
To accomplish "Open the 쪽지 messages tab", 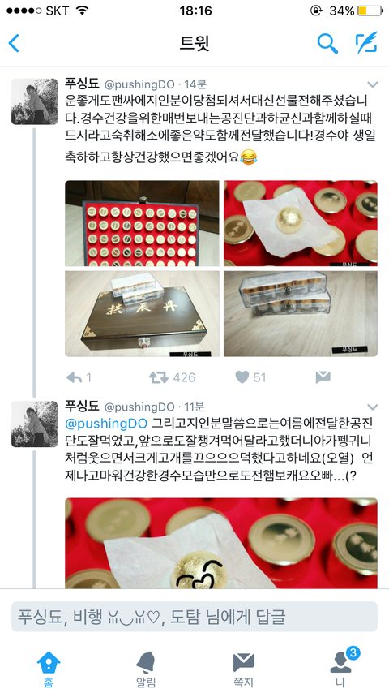I will click(x=243, y=669).
